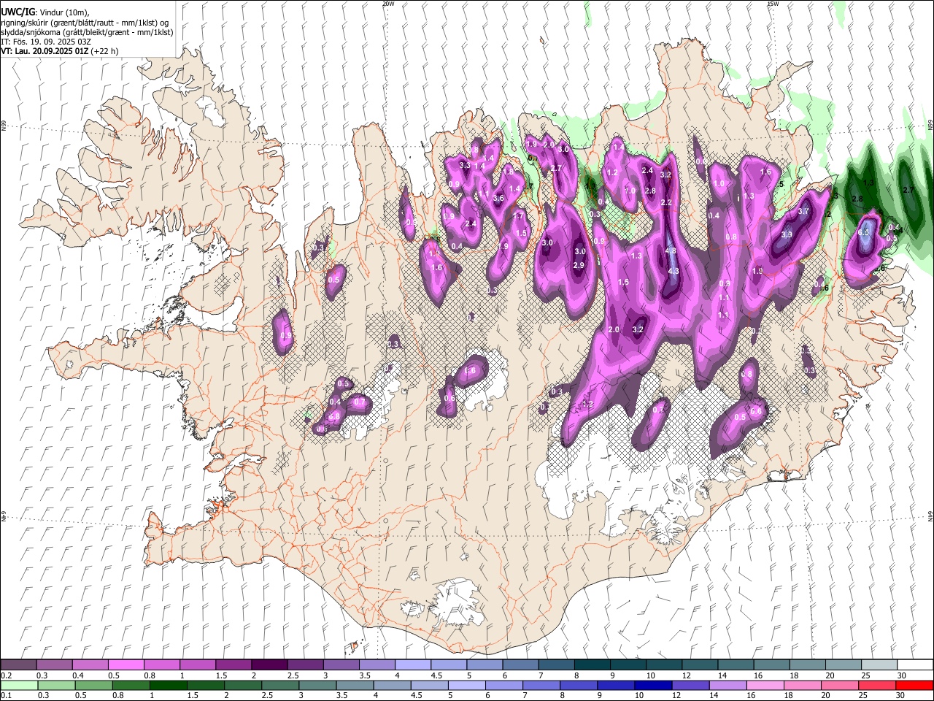Click the '20W' longitude label
This screenshot has height=701, width=934.
click(x=388, y=4)
